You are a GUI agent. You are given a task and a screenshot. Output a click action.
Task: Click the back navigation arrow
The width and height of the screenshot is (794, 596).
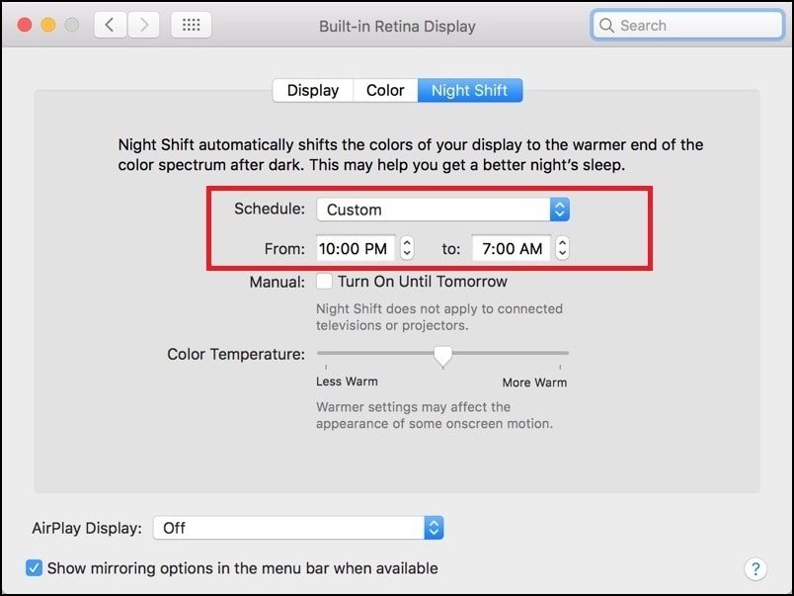point(110,26)
